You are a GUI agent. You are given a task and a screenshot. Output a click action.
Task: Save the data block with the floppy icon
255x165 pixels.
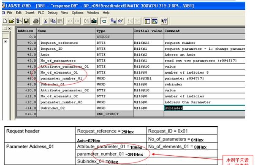[26, 21]
